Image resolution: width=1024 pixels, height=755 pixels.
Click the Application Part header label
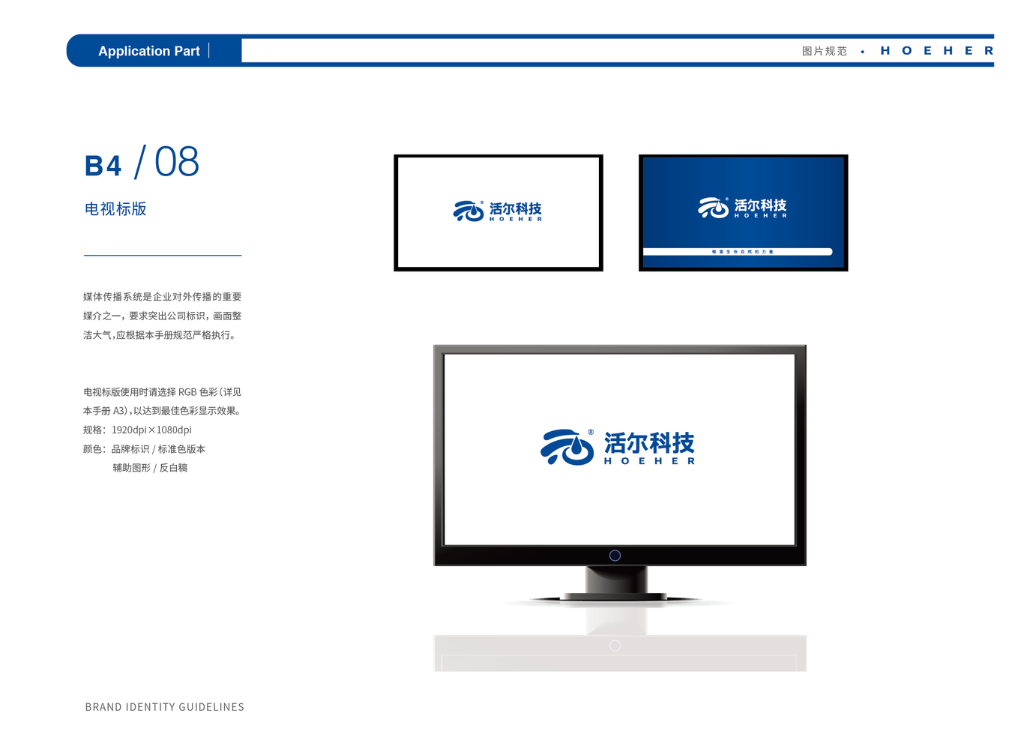(x=149, y=51)
